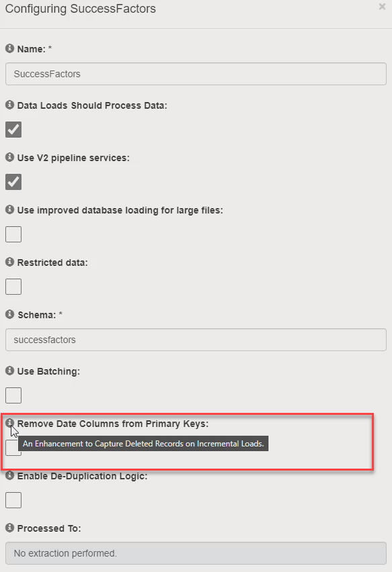Click the Processed To field showing No extraction performed
The height and width of the screenshot is (572, 392).
(x=196, y=553)
